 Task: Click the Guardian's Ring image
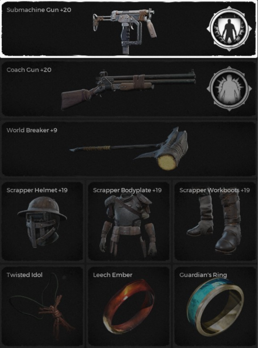click(x=215, y=307)
